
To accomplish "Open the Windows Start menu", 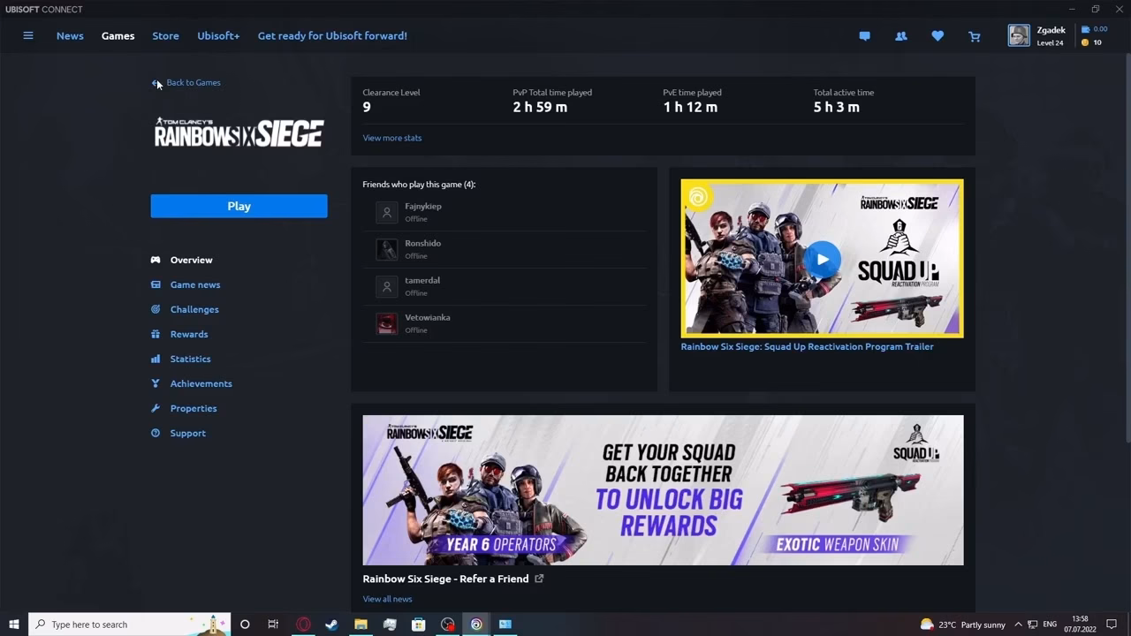I will tap(13, 625).
